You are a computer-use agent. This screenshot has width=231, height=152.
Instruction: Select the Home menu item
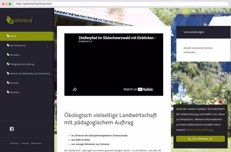[27, 36]
